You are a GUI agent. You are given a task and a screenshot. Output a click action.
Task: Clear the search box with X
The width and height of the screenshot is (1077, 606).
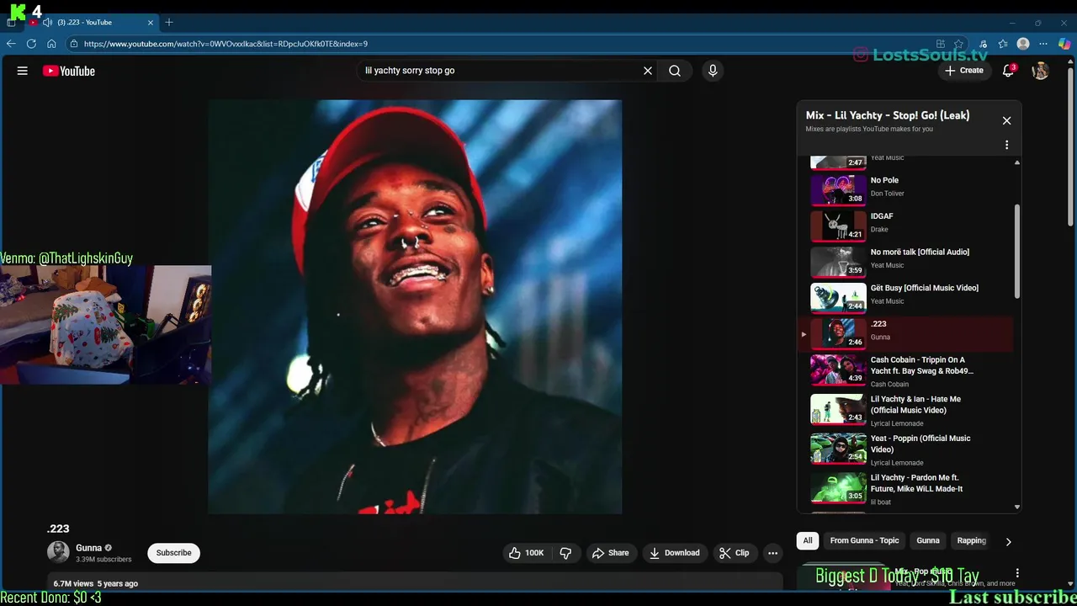click(648, 71)
